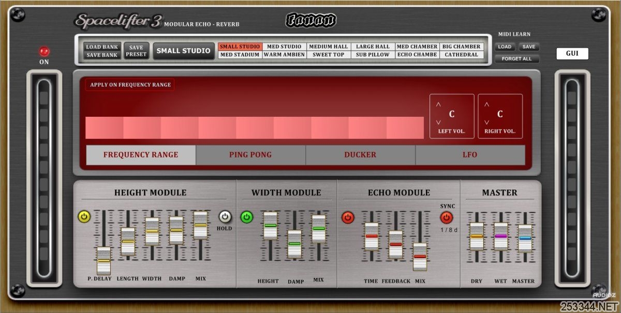Switch to the DUCKER tab
The width and height of the screenshot is (621, 313).
360,154
